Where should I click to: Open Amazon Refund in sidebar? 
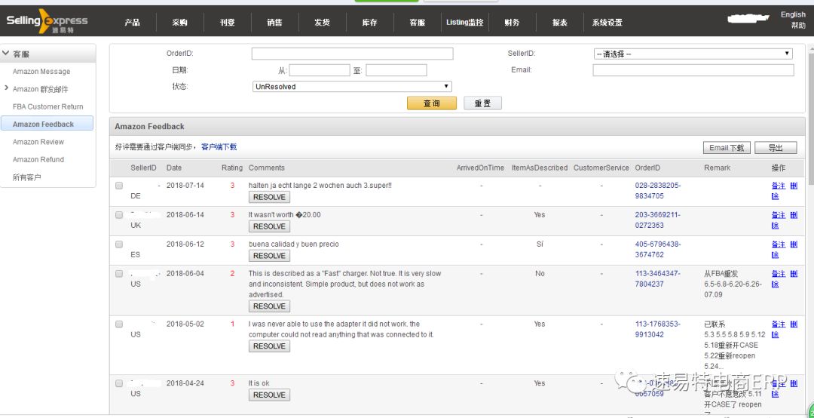(38, 160)
